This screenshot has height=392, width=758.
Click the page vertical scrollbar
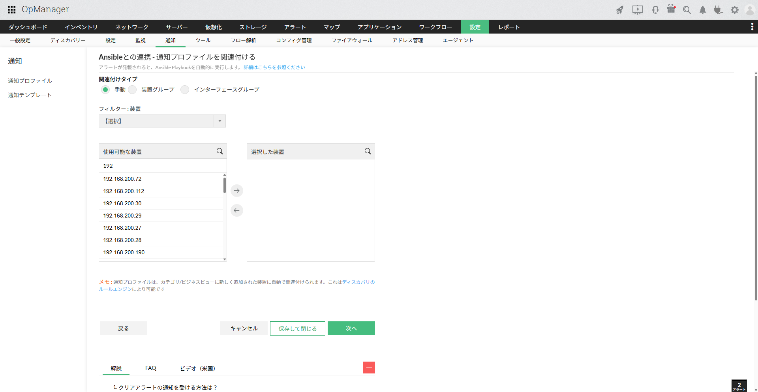756,188
